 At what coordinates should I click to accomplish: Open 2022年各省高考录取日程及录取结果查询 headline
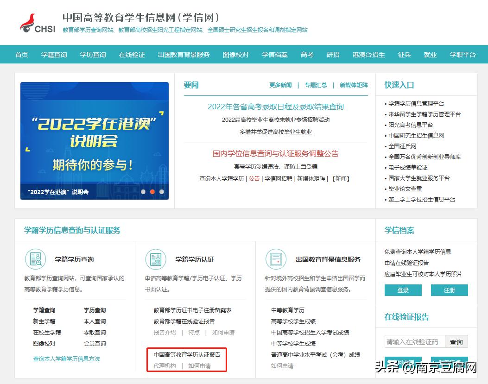tap(277, 107)
